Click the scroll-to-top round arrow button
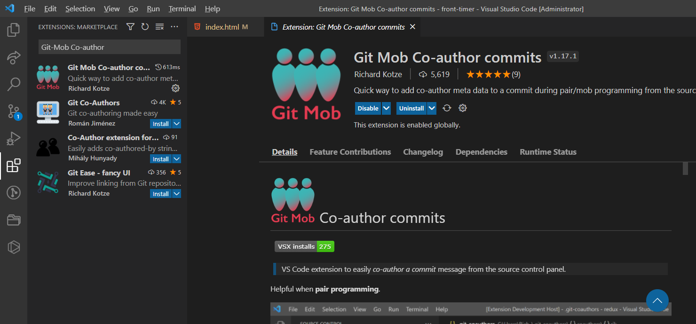 657,300
